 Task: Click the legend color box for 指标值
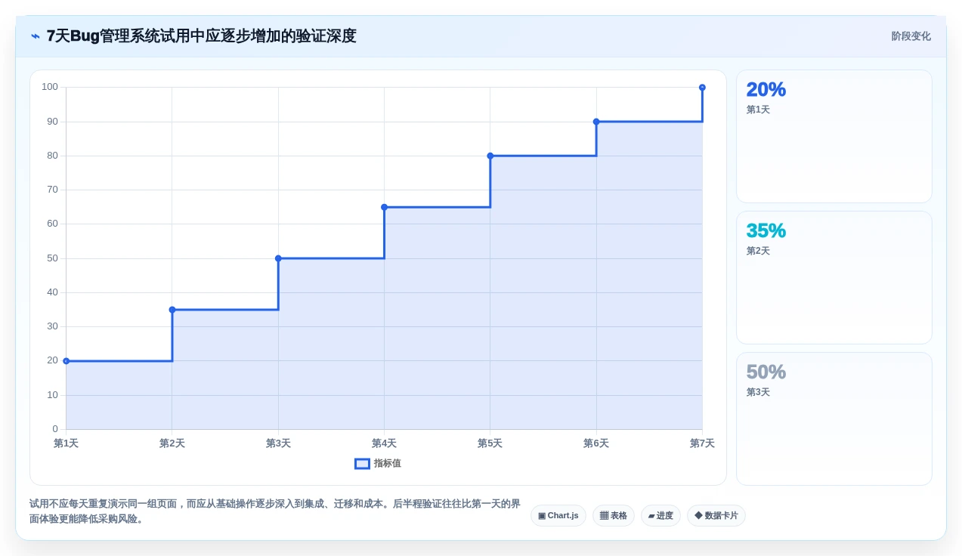[362, 464]
